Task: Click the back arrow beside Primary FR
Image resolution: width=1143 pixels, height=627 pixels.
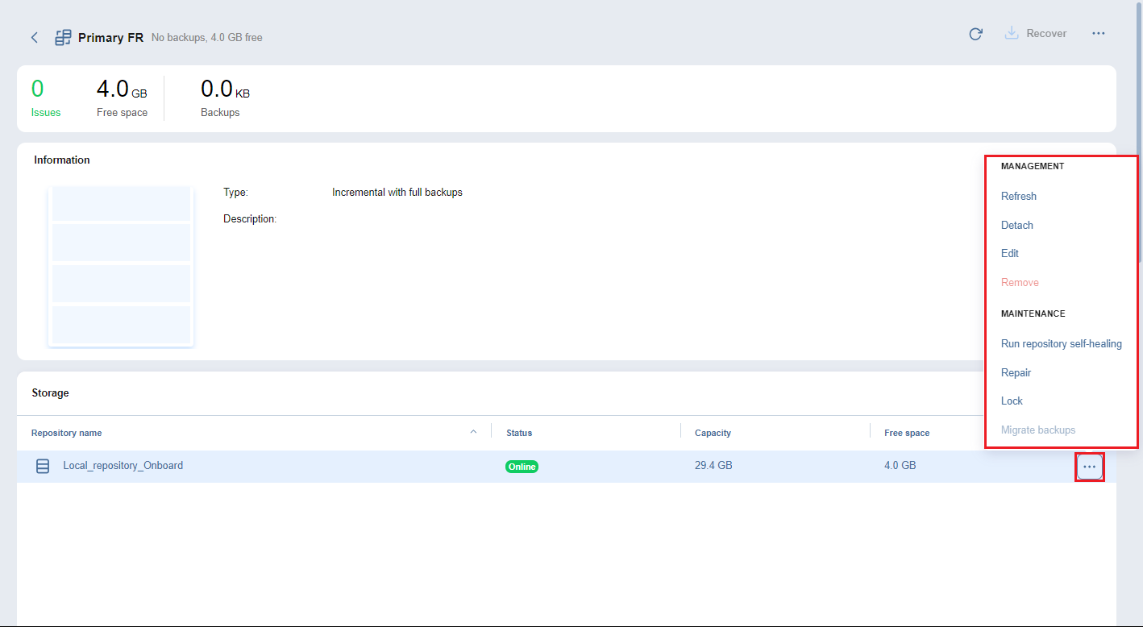Action: 35,37
